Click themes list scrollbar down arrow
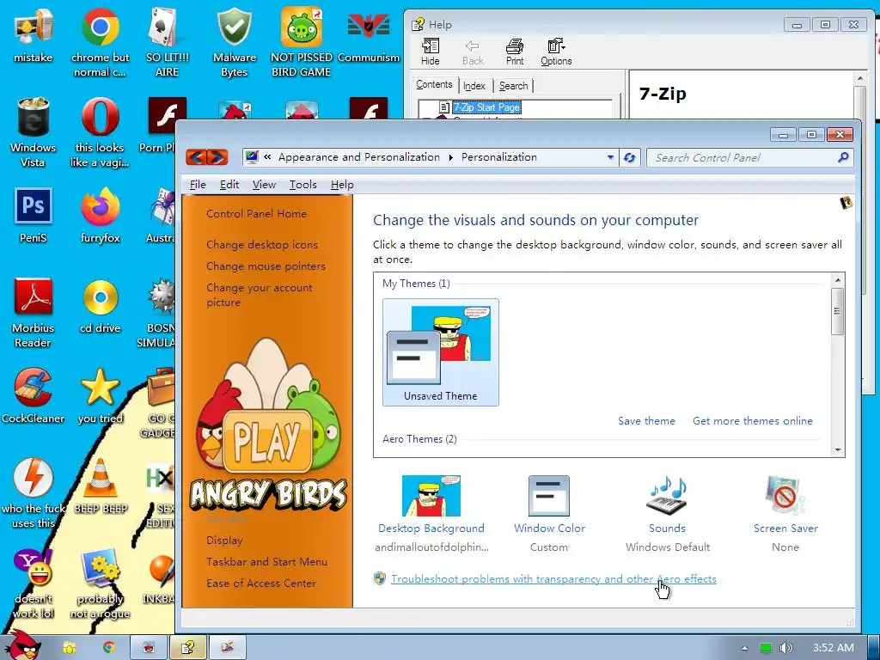880x660 pixels. coord(838,450)
